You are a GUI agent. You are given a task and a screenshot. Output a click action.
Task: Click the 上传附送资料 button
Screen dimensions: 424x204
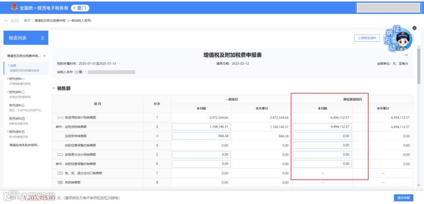click(367, 38)
